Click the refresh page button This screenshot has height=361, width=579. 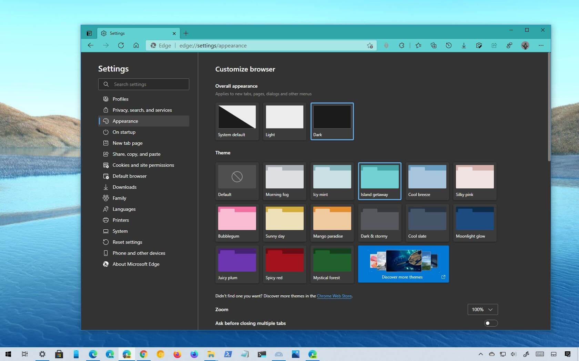pos(121,45)
